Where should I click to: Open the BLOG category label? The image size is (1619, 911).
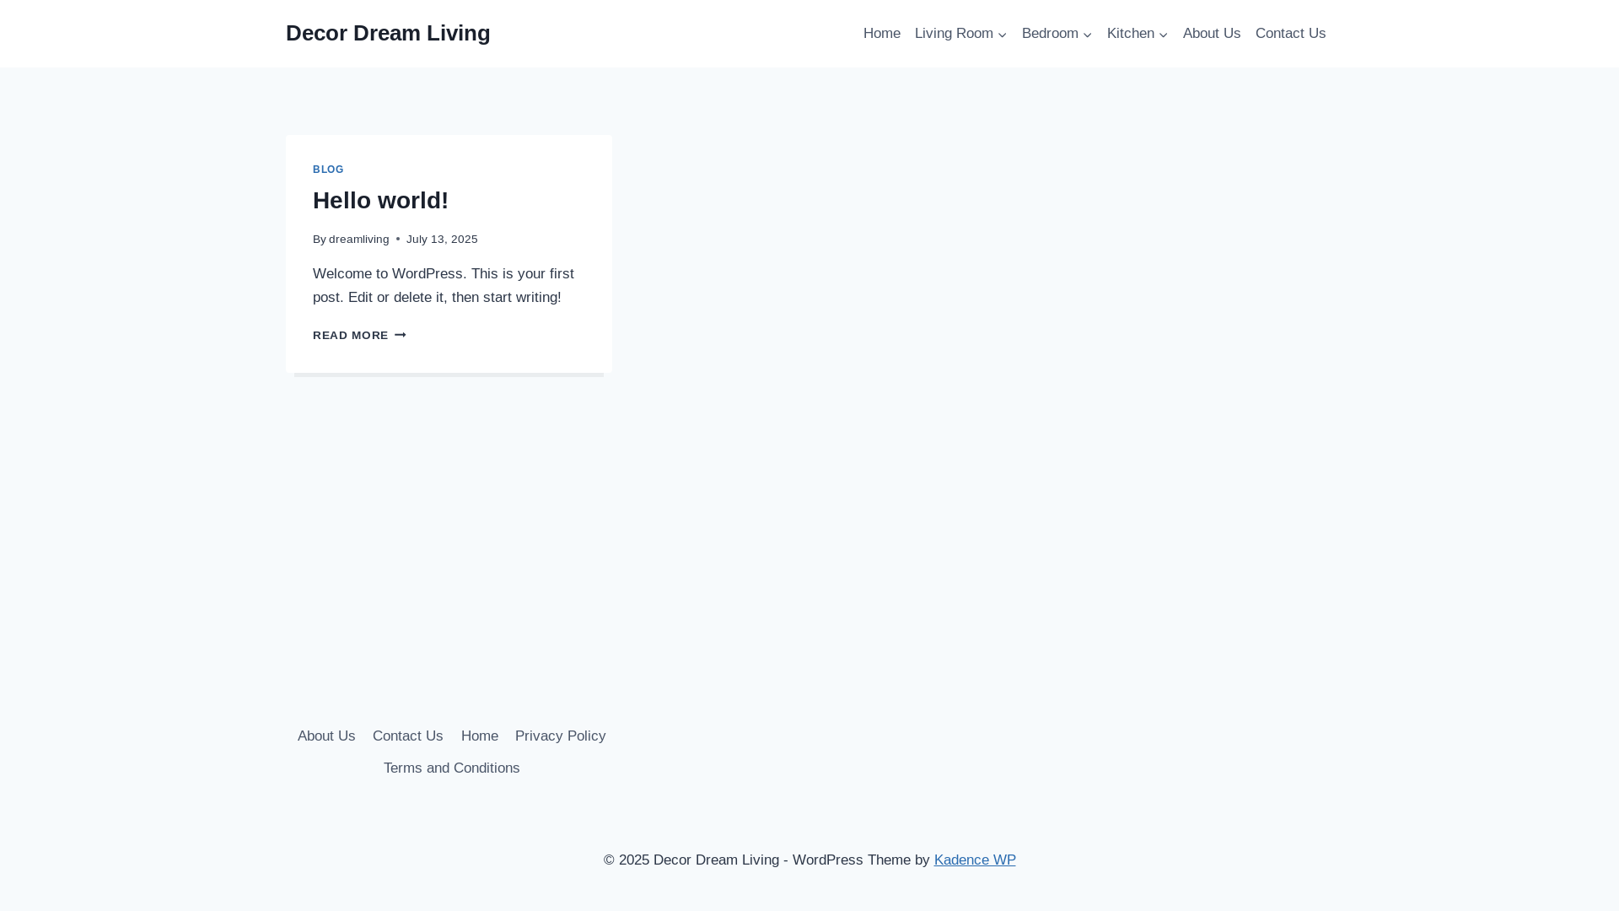(x=328, y=170)
